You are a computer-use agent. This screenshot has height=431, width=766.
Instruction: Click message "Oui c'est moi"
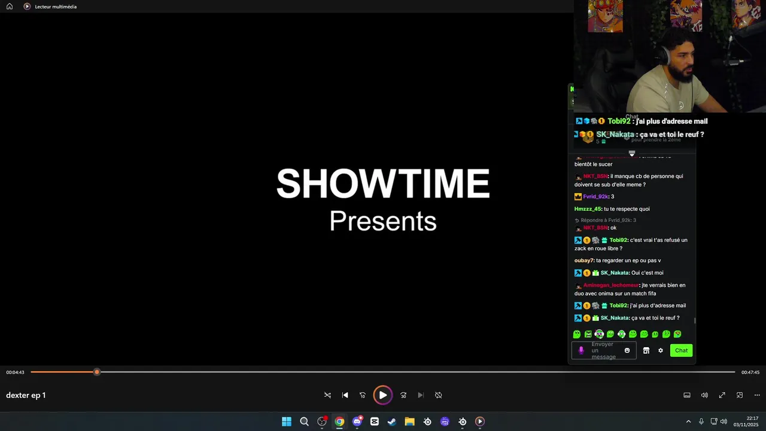(x=648, y=273)
